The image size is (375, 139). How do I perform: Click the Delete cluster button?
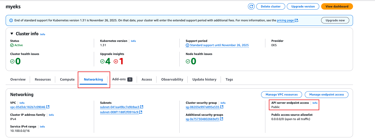point(270,6)
